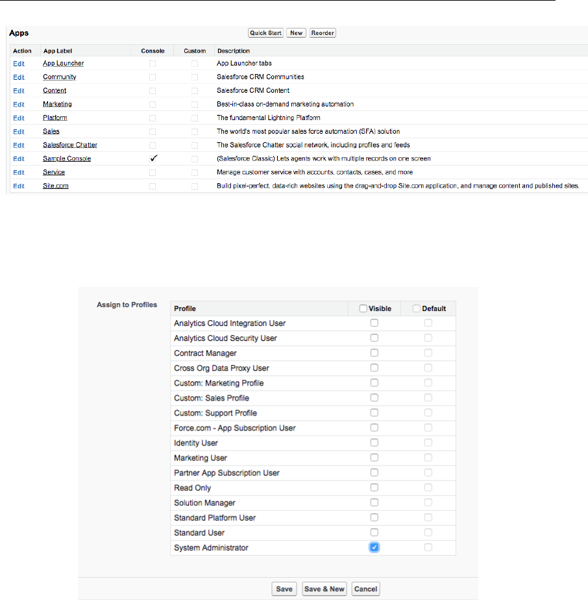Screen dimensions: 588x611
Task: Click the Apps section heading
Action: [19, 33]
